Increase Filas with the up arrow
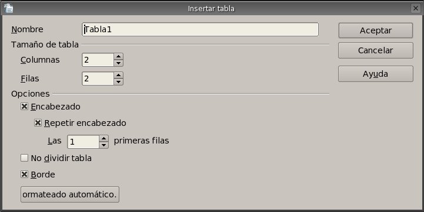This screenshot has height=212, width=424. coord(118,75)
